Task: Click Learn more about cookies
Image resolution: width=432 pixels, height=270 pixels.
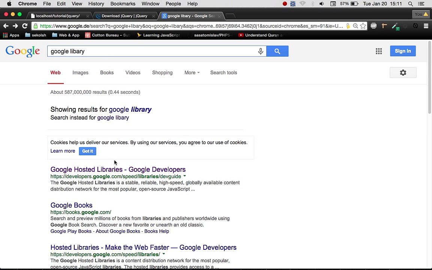Action: coord(63,151)
